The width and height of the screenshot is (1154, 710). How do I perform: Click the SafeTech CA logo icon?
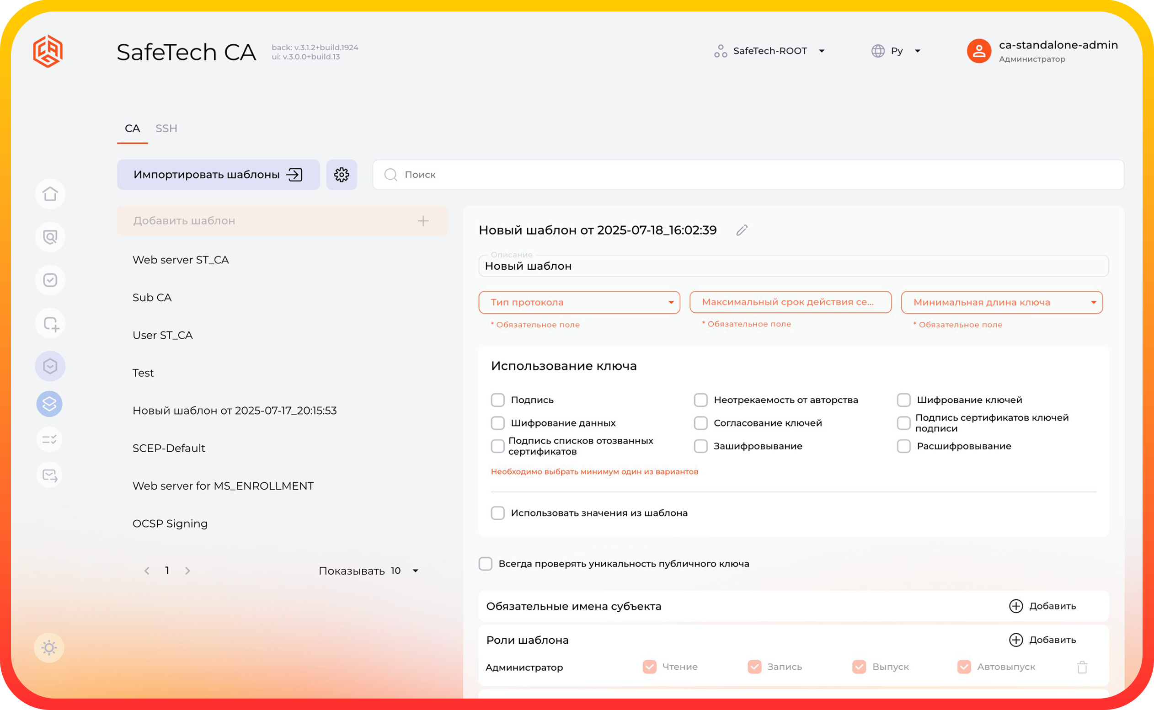(48, 51)
